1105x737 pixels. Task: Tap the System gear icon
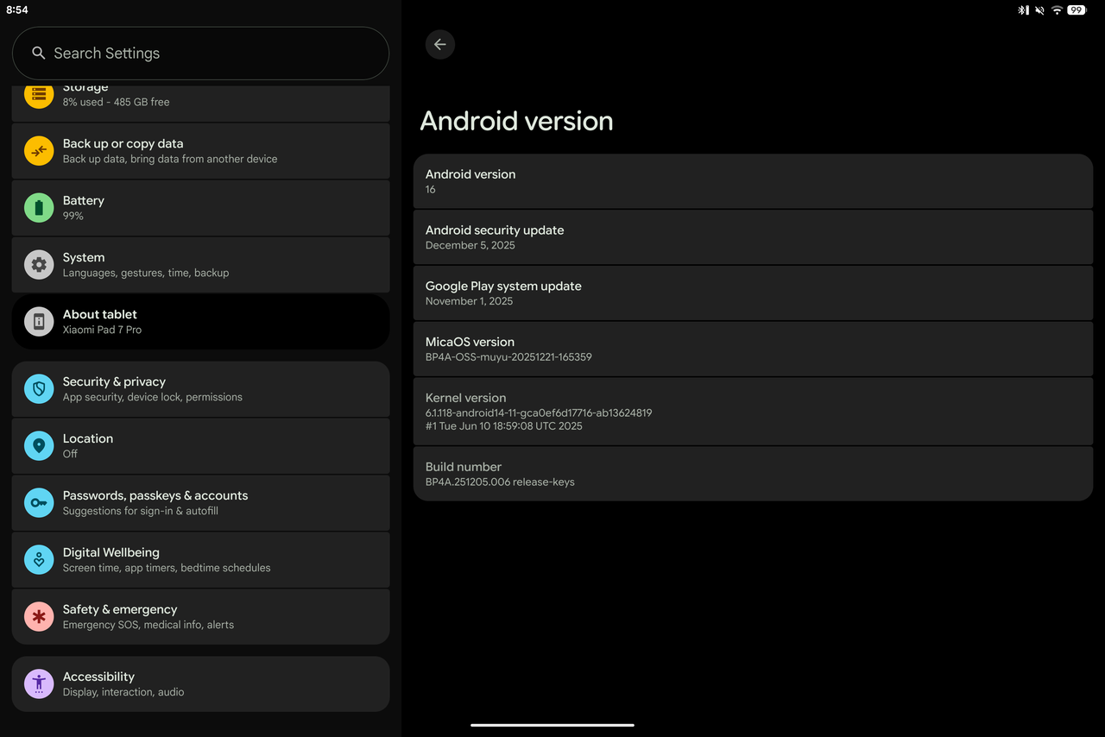point(39,265)
